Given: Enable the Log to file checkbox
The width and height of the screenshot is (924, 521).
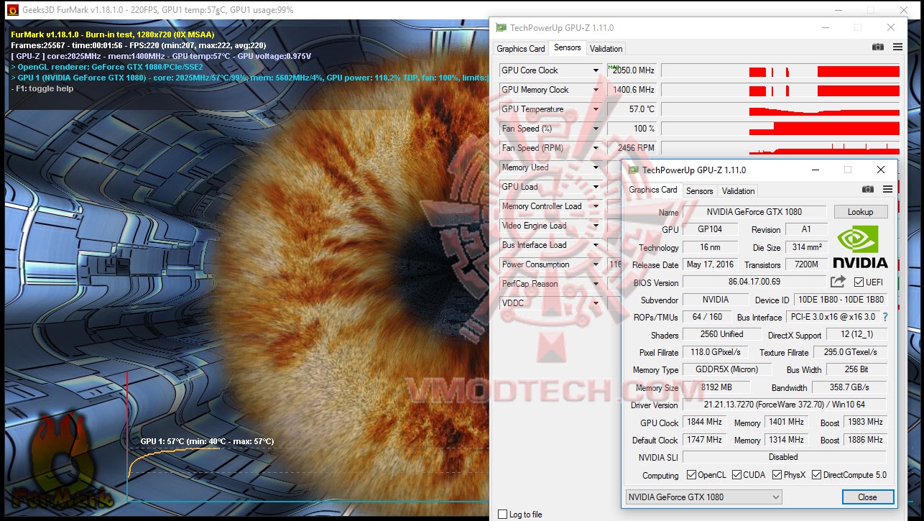Looking at the screenshot, I should pyautogui.click(x=503, y=515).
